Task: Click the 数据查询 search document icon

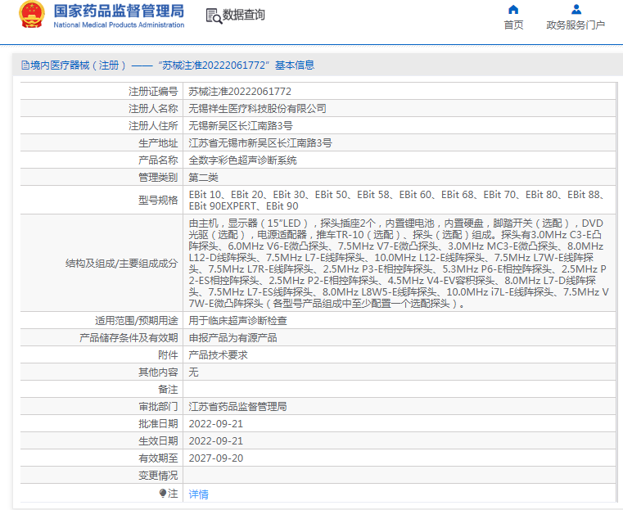Action: (x=213, y=16)
